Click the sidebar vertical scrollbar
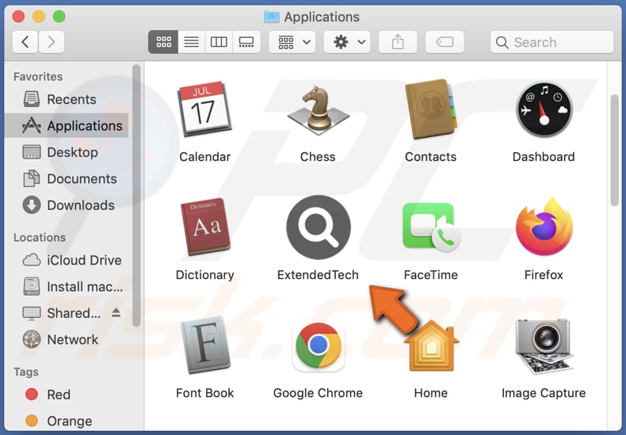626x435 pixels. tap(136, 196)
